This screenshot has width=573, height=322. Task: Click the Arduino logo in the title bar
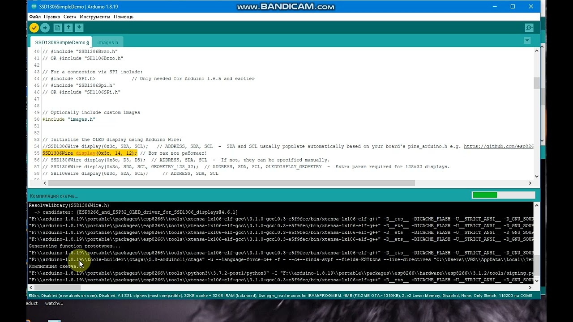(33, 7)
